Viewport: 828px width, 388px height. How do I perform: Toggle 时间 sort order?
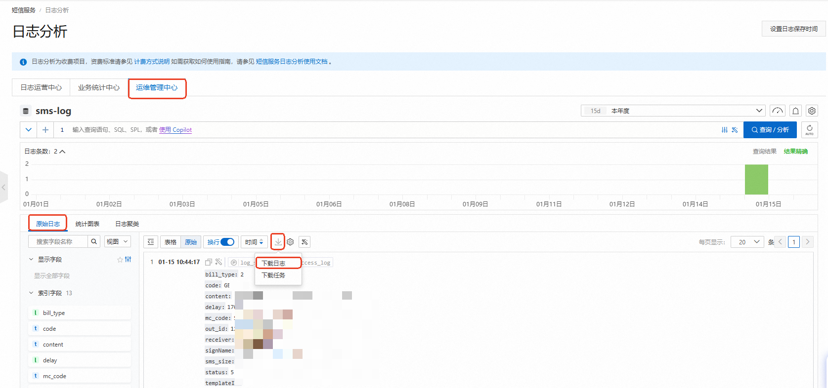(254, 242)
